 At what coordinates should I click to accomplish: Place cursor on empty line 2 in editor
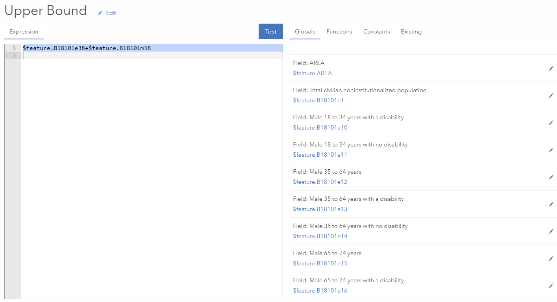click(x=152, y=56)
